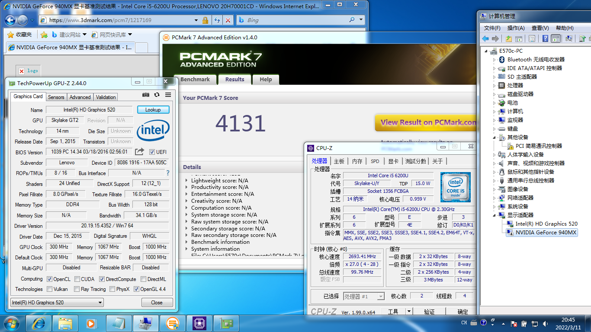Click the Intel Core i5 badge in CPU-Z

[x=456, y=187]
